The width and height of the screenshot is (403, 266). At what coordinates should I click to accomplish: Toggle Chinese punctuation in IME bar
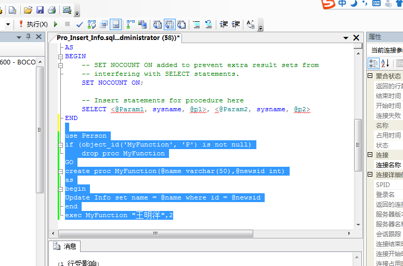[x=365, y=3]
